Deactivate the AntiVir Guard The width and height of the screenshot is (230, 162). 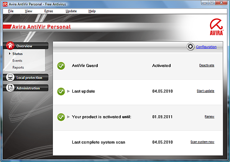[x=207, y=65]
